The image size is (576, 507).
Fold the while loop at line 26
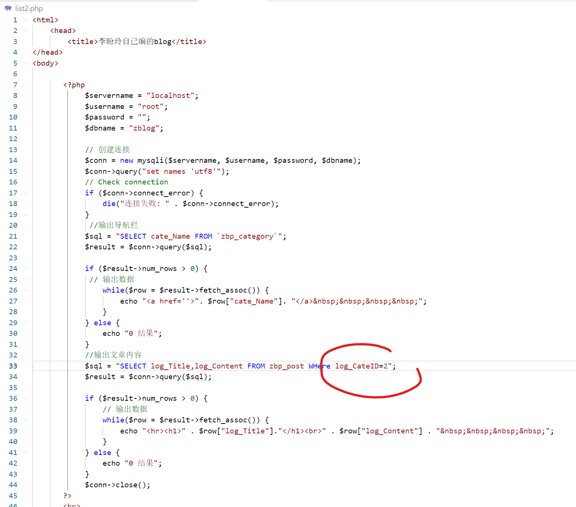pyautogui.click(x=26, y=290)
